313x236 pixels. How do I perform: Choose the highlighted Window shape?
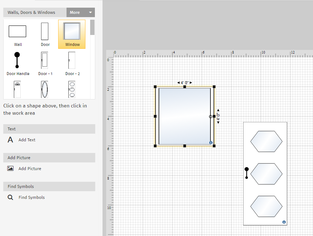72,32
